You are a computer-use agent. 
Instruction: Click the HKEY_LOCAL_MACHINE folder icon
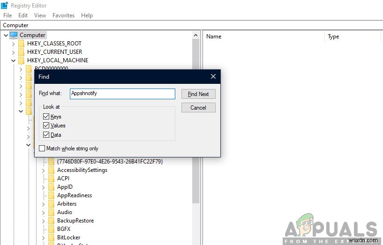coord(22,60)
